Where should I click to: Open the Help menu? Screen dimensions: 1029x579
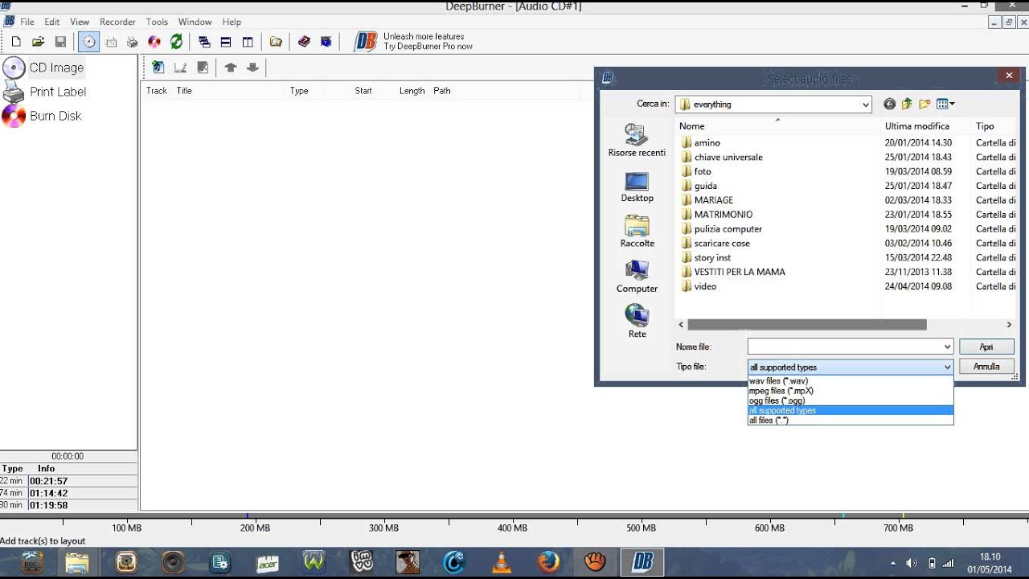tap(232, 22)
